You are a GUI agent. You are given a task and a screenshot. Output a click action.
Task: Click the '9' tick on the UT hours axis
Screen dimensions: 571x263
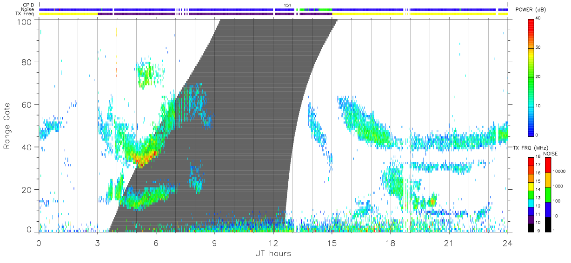click(x=214, y=243)
